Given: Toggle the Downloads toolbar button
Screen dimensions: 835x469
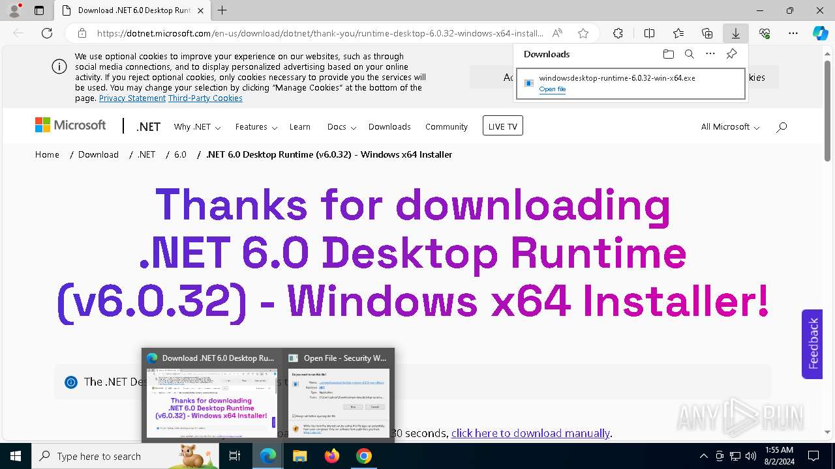Looking at the screenshot, I should tap(736, 33).
